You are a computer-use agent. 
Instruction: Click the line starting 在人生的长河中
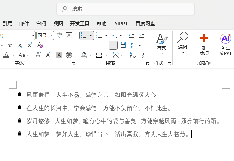point(99,108)
